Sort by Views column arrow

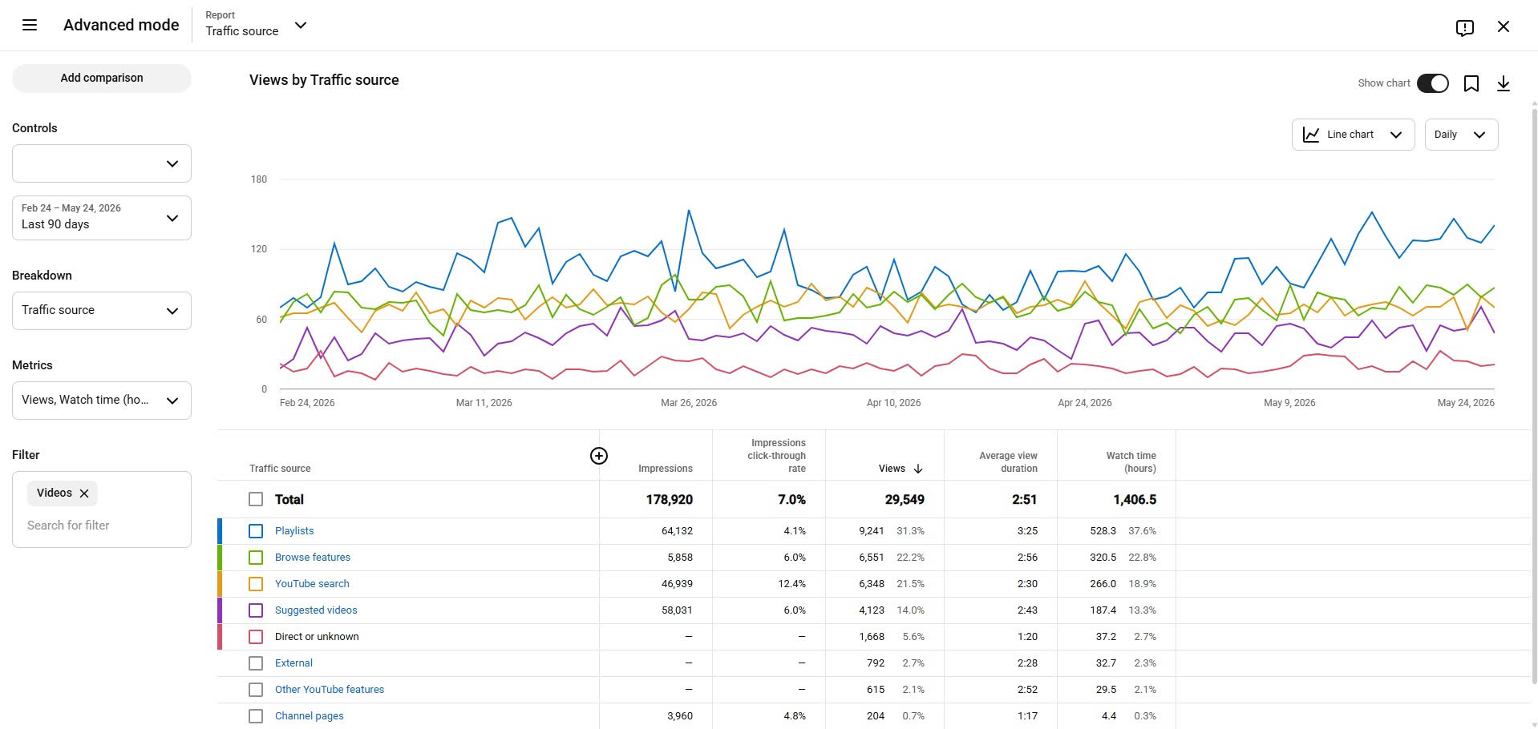[x=918, y=469]
